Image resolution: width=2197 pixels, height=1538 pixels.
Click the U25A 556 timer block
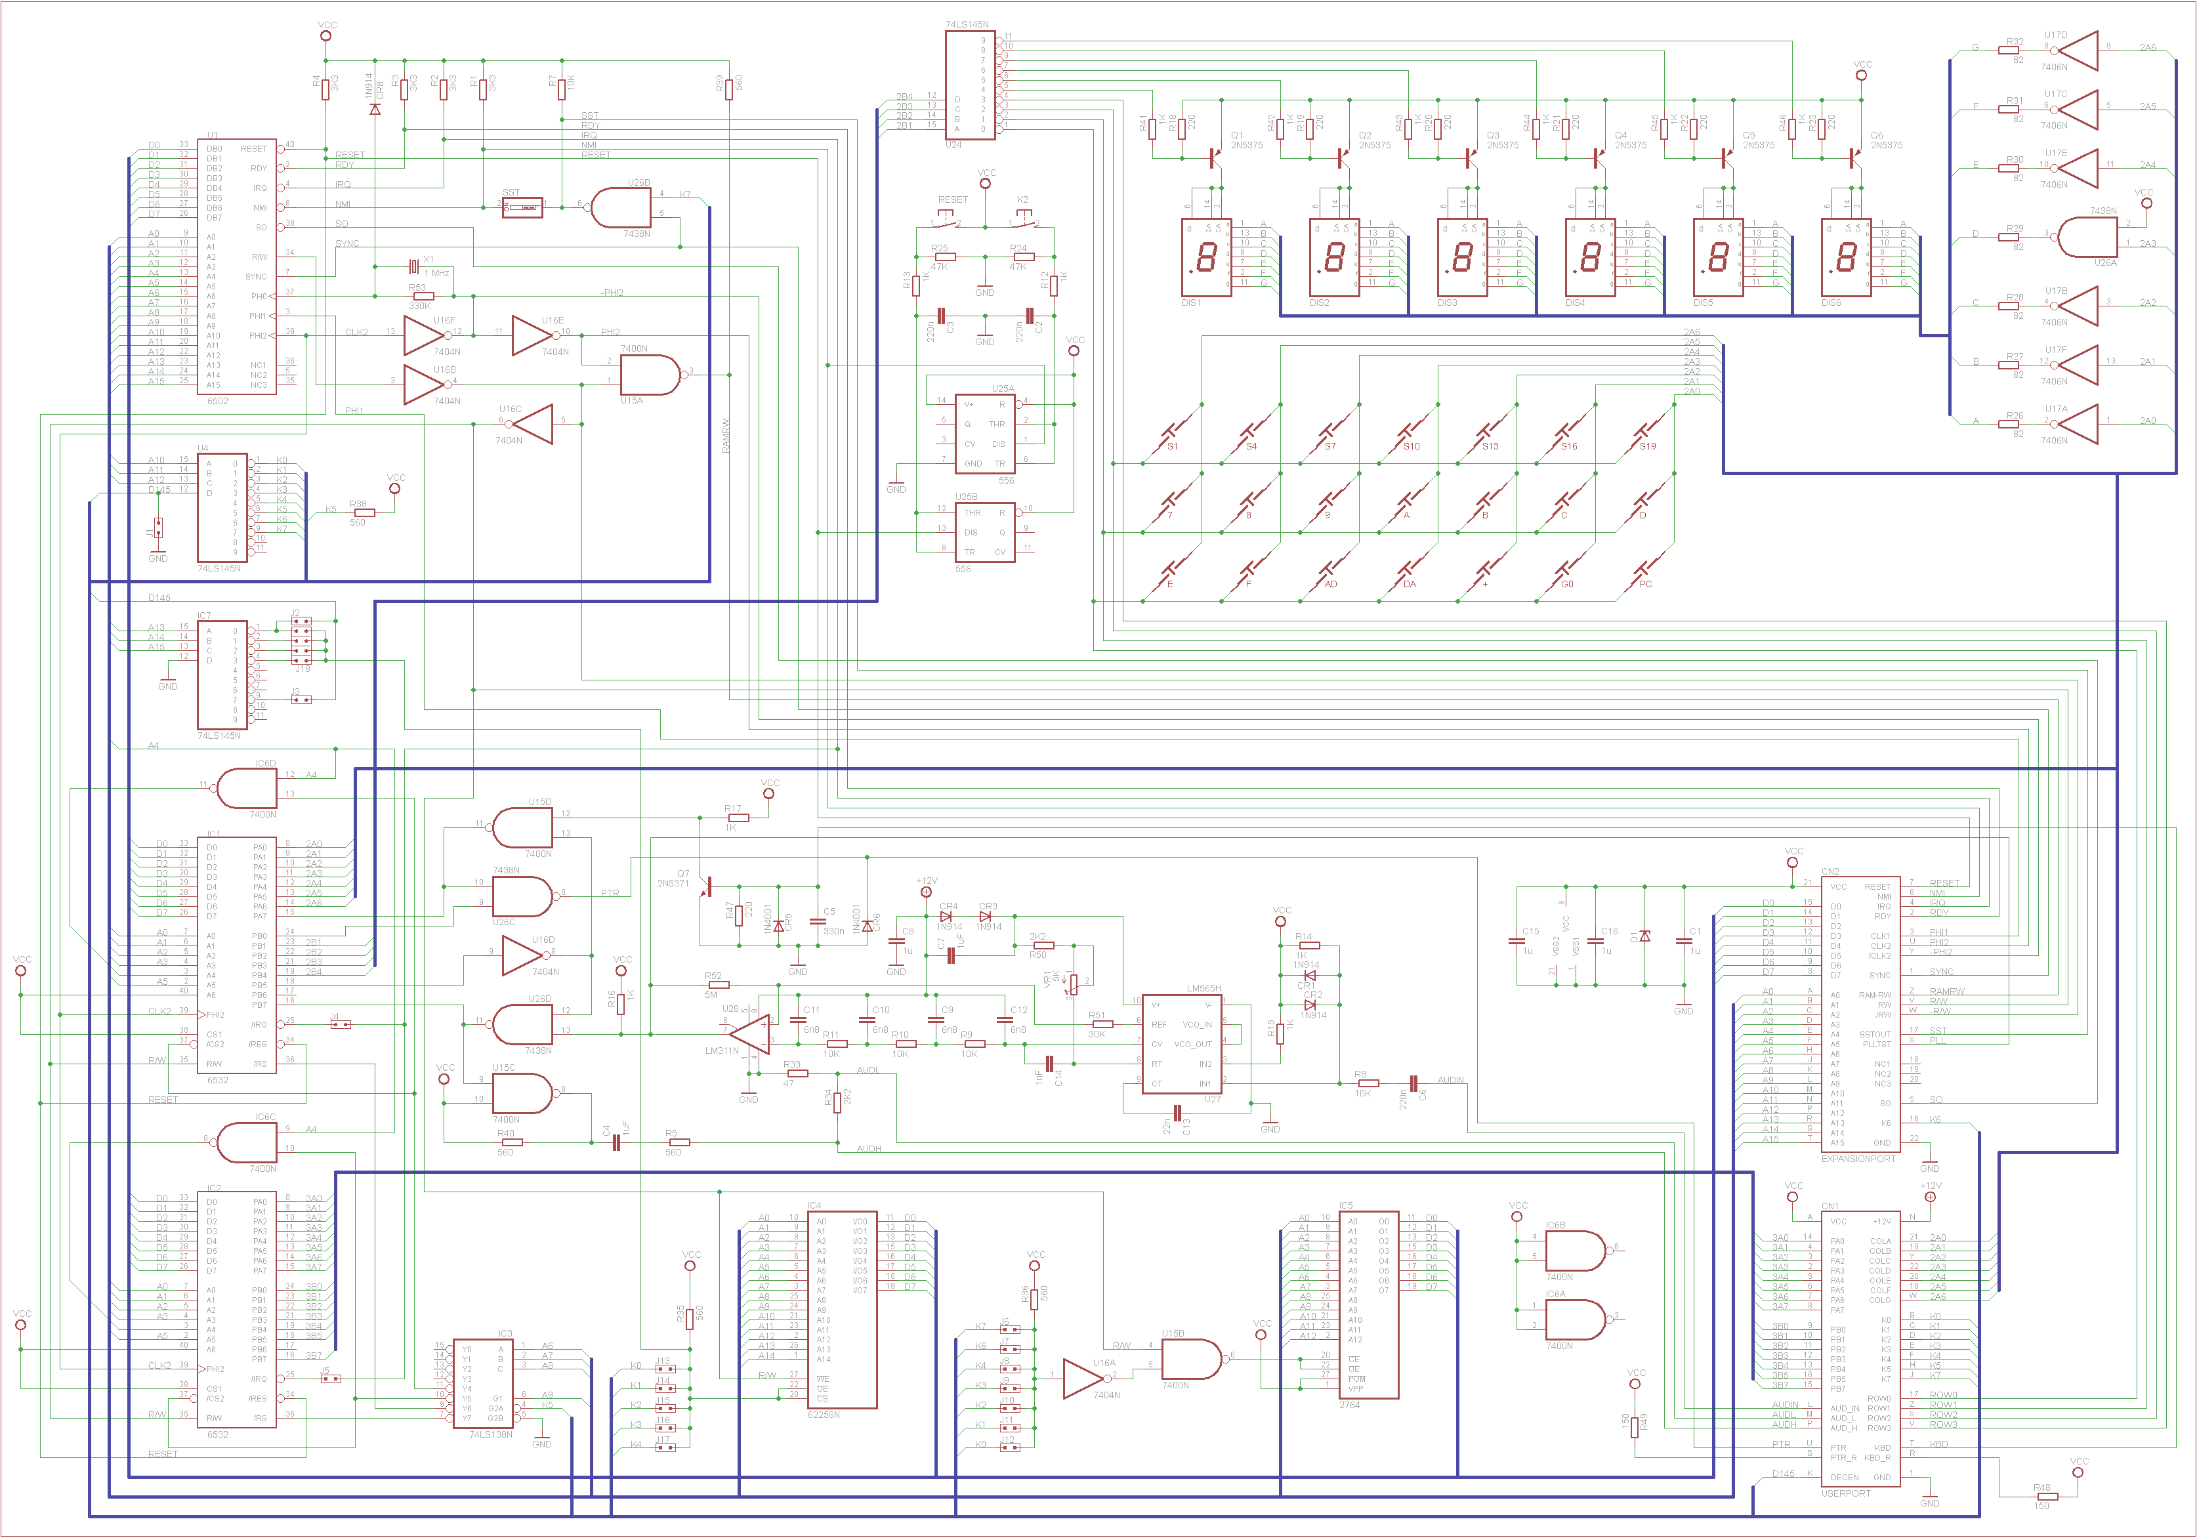point(986,434)
